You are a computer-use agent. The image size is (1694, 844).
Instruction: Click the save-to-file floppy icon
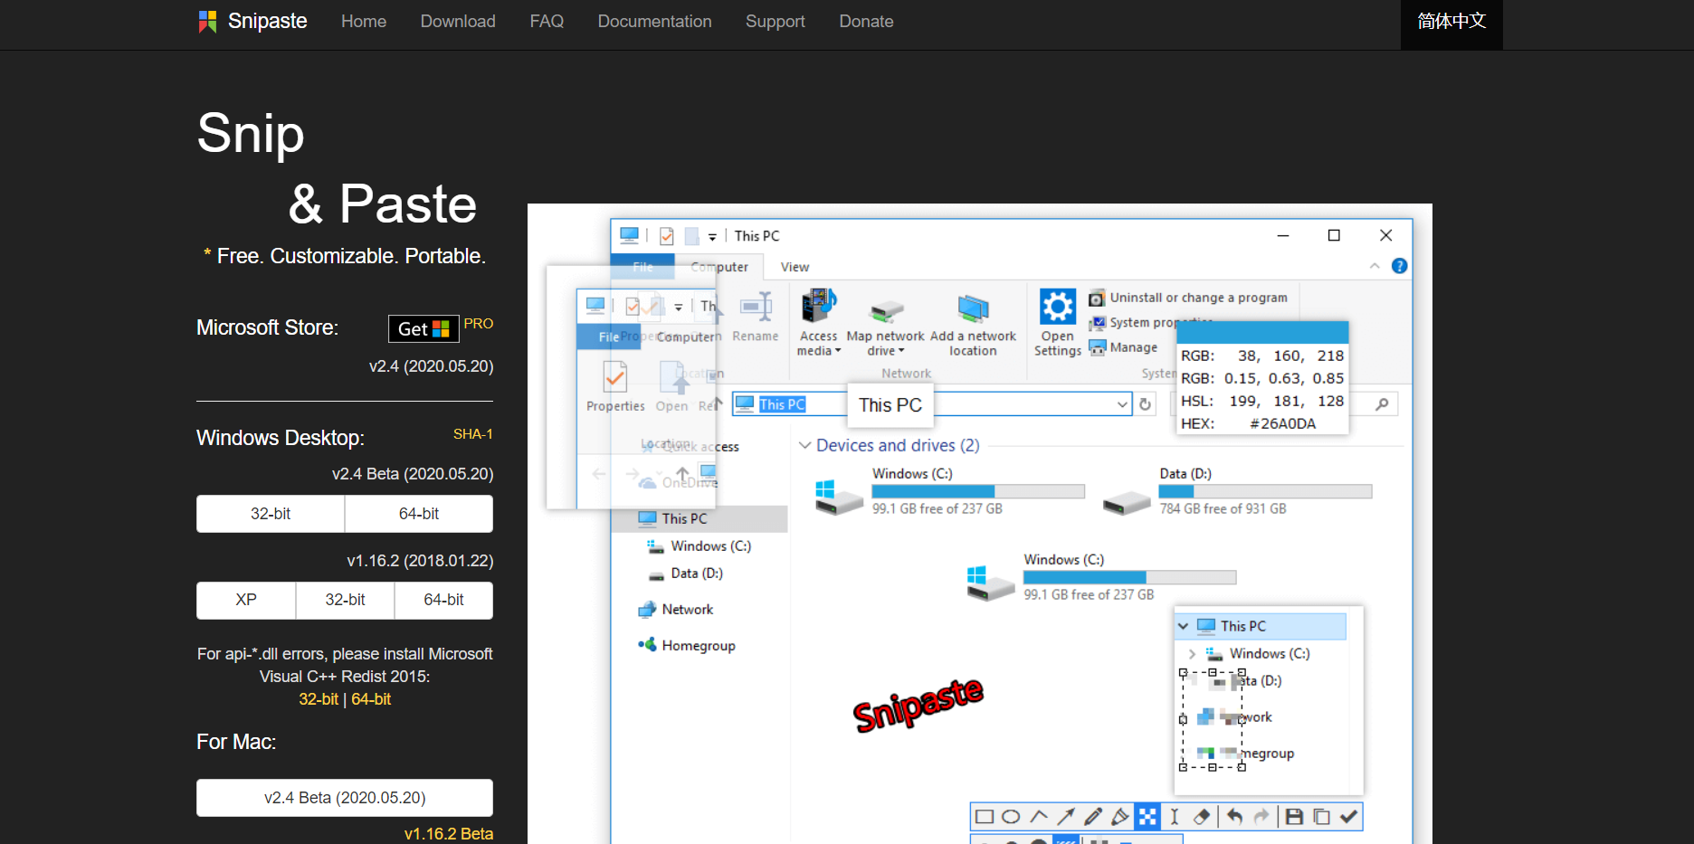pyautogui.click(x=1294, y=817)
